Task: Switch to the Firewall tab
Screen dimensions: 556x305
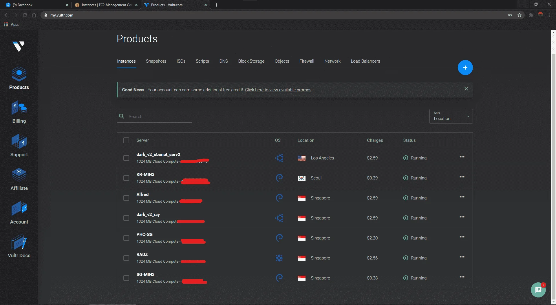Action: (307, 61)
